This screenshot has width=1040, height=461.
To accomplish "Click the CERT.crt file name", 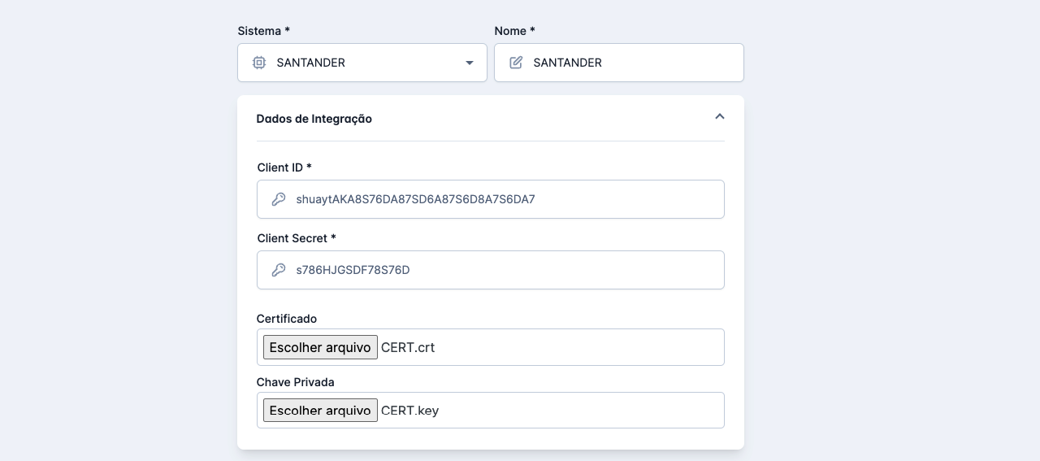I will click(408, 347).
